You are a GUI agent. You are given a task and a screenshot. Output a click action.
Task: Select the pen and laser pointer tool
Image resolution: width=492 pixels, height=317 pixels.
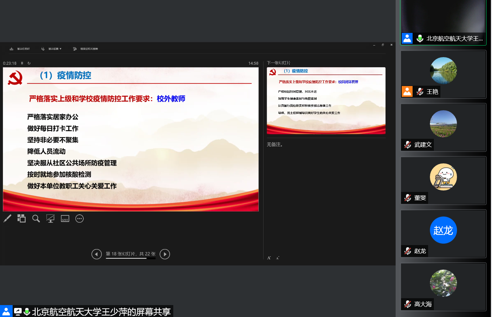coord(7,218)
